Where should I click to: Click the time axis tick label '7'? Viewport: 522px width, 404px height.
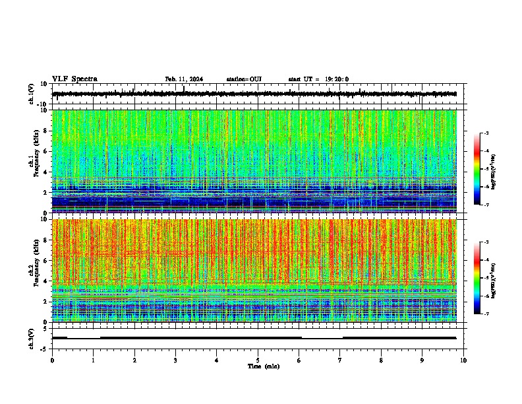pyautogui.click(x=340, y=360)
